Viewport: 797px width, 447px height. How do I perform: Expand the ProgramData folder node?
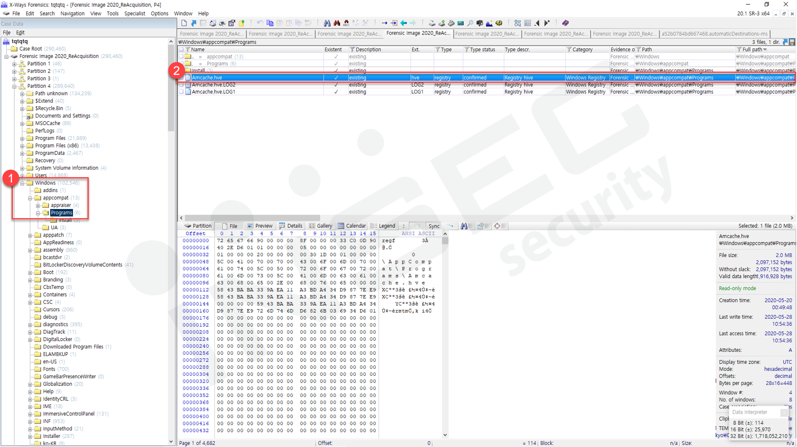click(22, 153)
